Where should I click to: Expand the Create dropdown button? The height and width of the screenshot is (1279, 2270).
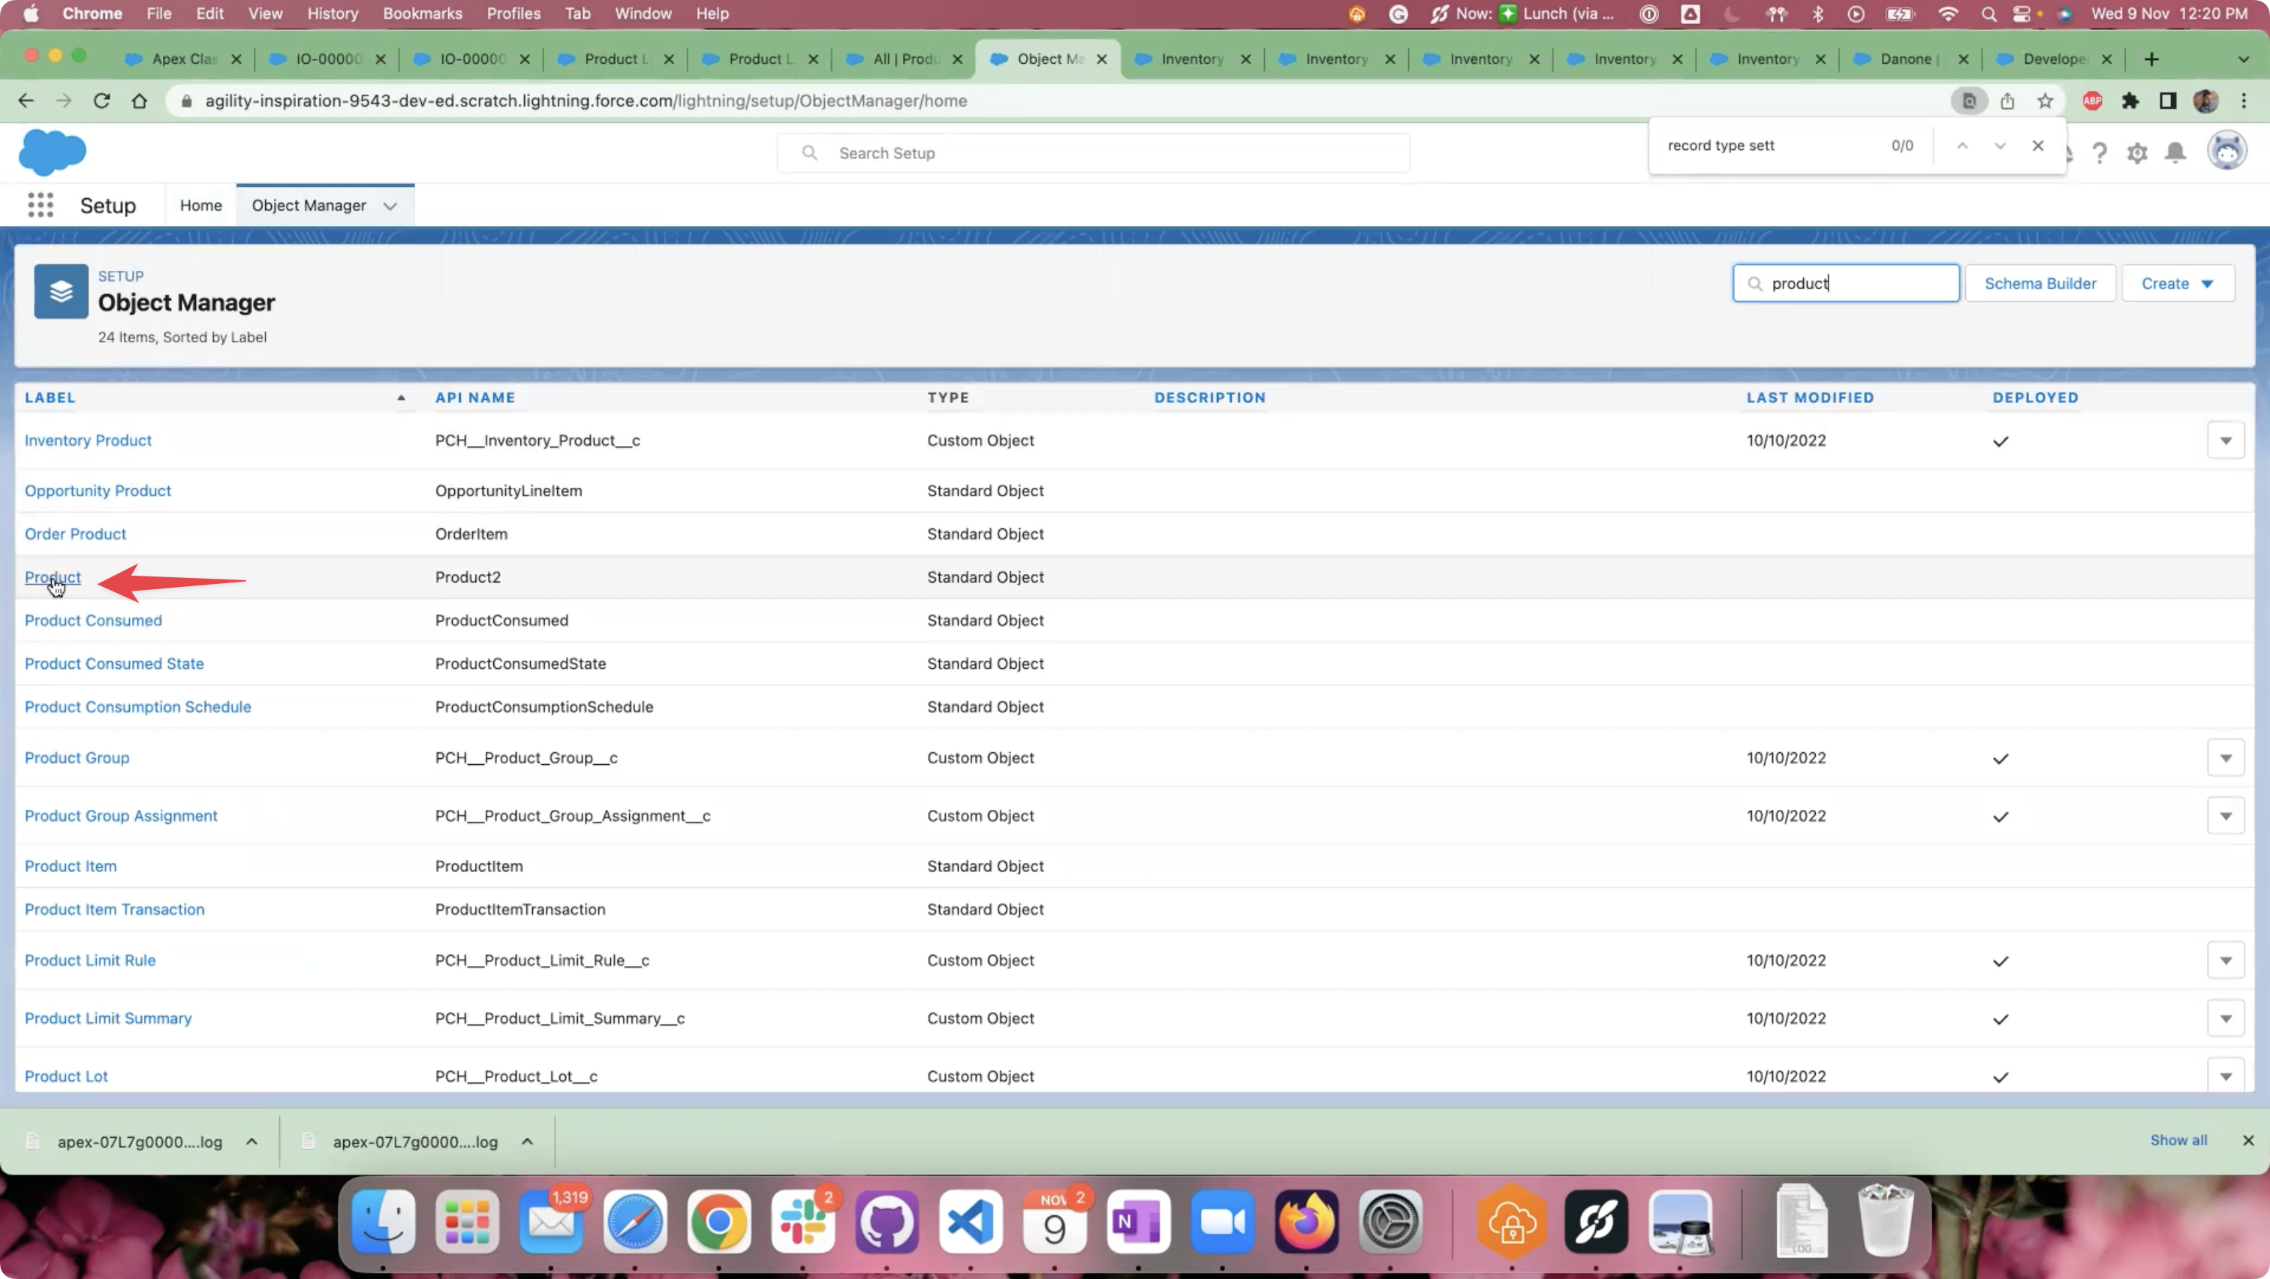2178,284
